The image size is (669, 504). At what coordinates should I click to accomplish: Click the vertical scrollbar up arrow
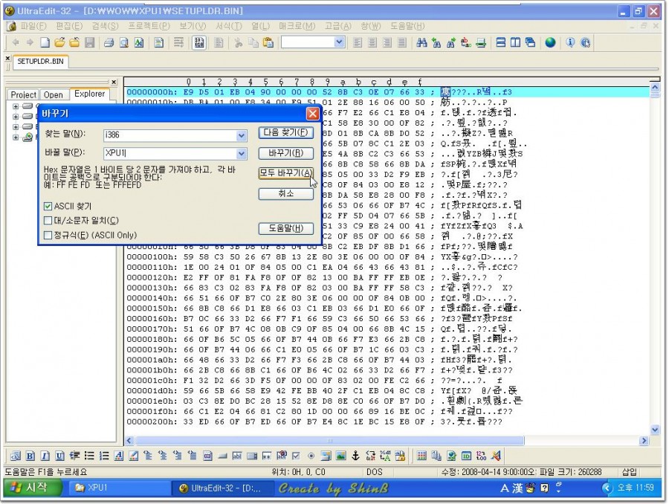pos(655,88)
